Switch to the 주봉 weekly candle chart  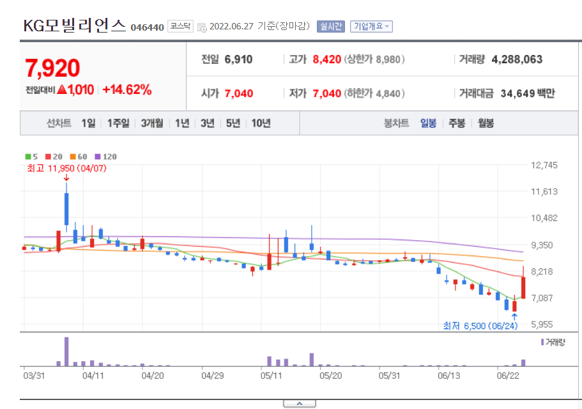[x=457, y=123]
